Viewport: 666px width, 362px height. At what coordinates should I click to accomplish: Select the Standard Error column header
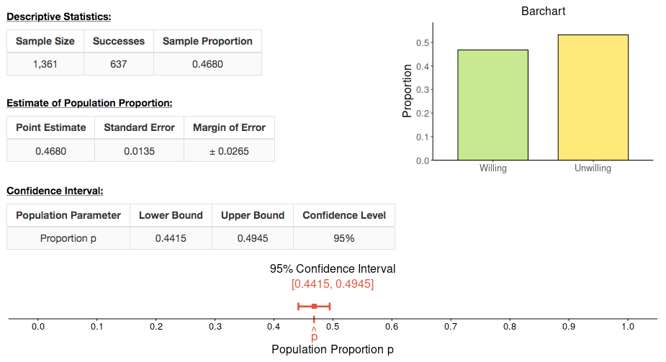coord(139,127)
